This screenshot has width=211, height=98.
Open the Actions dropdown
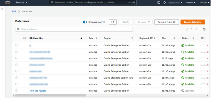(143, 22)
